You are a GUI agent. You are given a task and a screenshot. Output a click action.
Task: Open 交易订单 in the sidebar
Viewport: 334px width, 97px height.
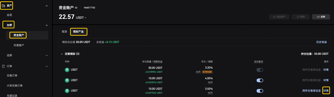(x=12, y=75)
